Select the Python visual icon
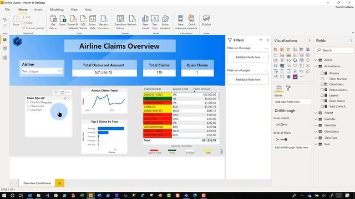This screenshot has height=199, width=355. coord(301,71)
